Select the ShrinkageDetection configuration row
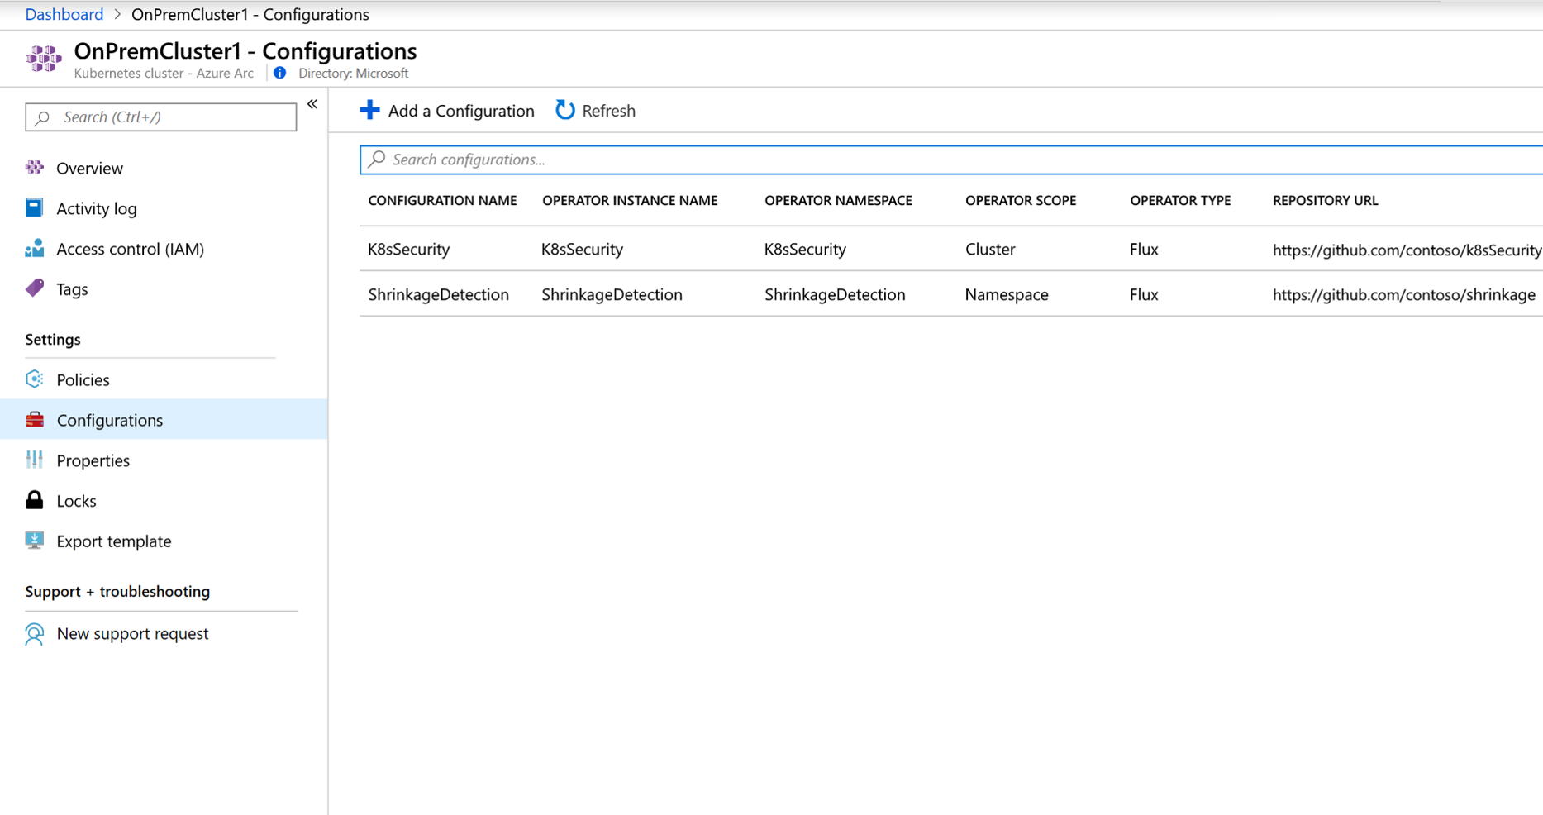1543x815 pixels. (438, 294)
